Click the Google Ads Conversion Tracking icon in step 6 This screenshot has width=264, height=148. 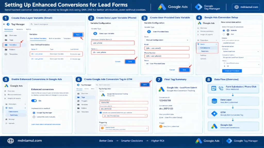click(103, 95)
